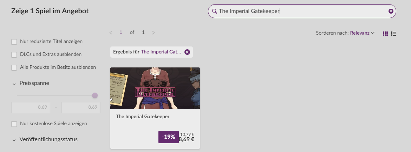This screenshot has width=411, height=152.
Task: Toggle Alle Produkte im Besitz ausblenden
Action: point(14,67)
